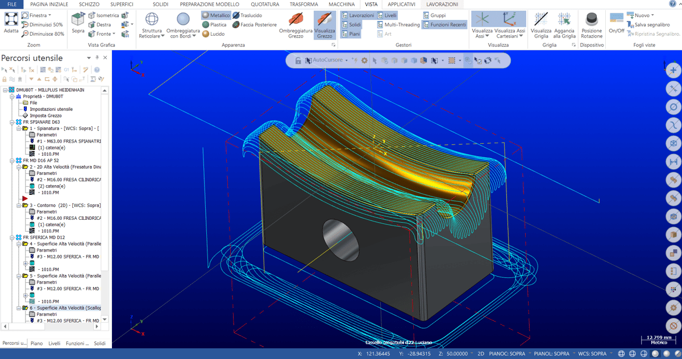Click the Adatta fit-to-screen icon
The width and height of the screenshot is (682, 359).
click(x=11, y=19)
